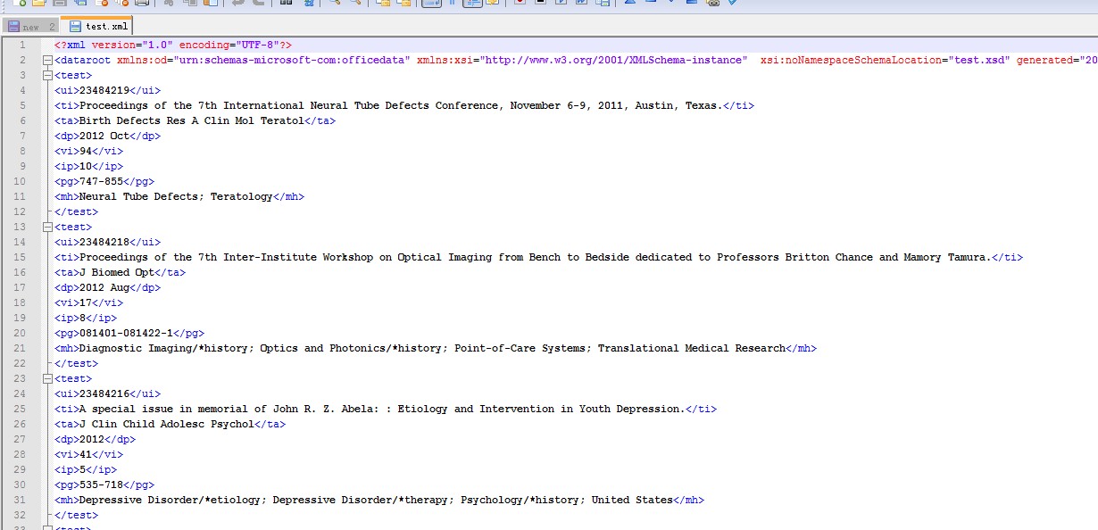Click the ui value 23484218
Image resolution: width=1098 pixels, height=530 pixels.
(105, 242)
